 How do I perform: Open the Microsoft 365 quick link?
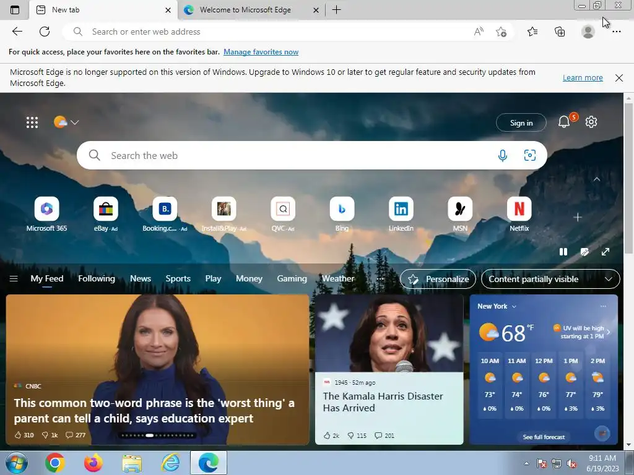(46, 215)
